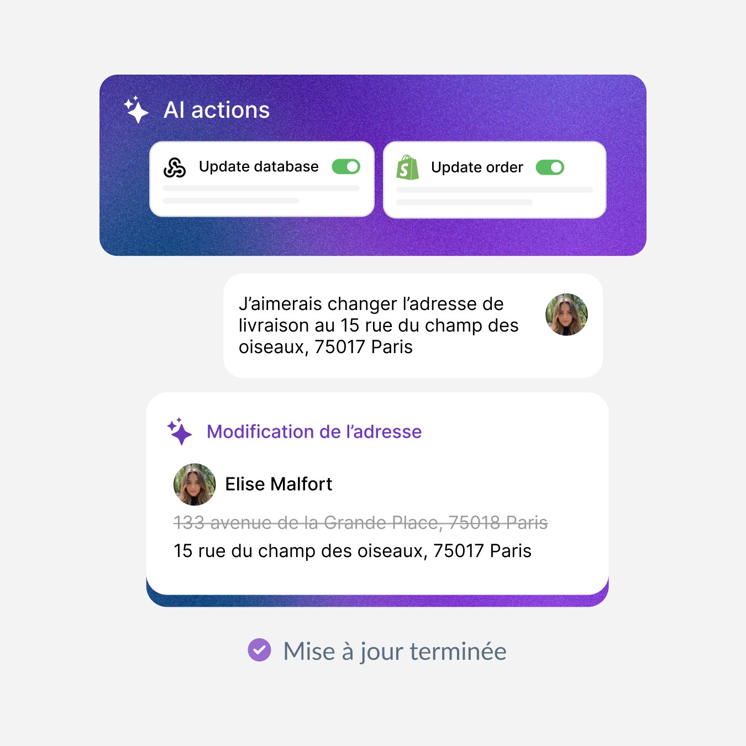Click the purple checkmark icon next to Mise à jour terminée
This screenshot has width=746, height=746.
pyautogui.click(x=260, y=650)
